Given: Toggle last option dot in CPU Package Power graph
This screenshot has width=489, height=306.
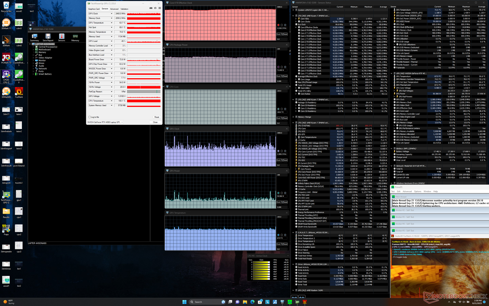Looking at the screenshot, I should click(x=285, y=67).
